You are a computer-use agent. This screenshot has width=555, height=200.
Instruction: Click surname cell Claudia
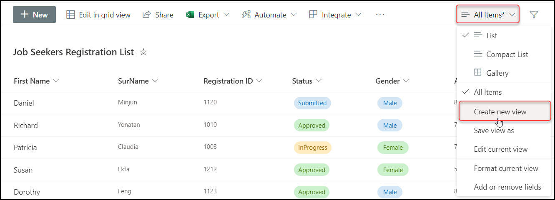point(128,147)
